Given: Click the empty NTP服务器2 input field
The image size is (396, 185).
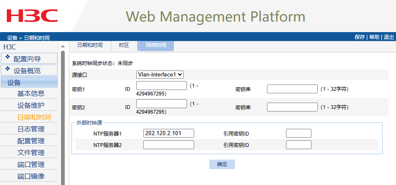Looking at the screenshot, I should pyautogui.click(x=168, y=145).
